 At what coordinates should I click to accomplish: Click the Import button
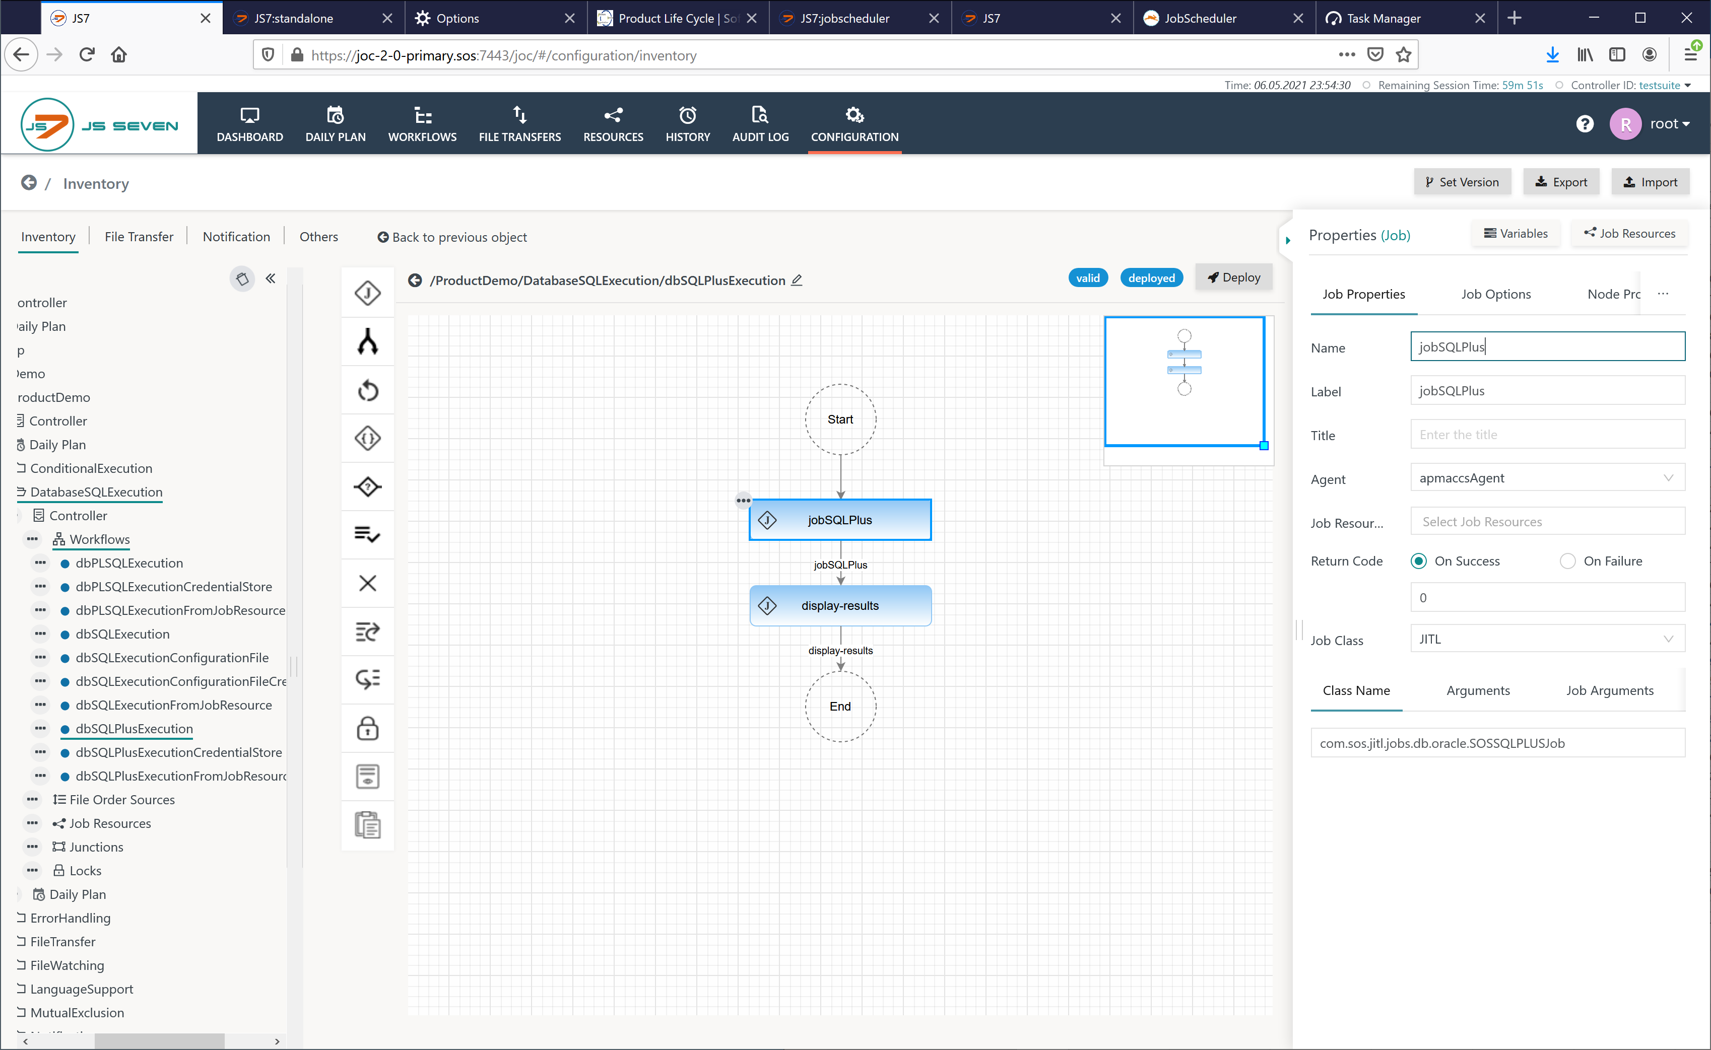[1650, 182]
